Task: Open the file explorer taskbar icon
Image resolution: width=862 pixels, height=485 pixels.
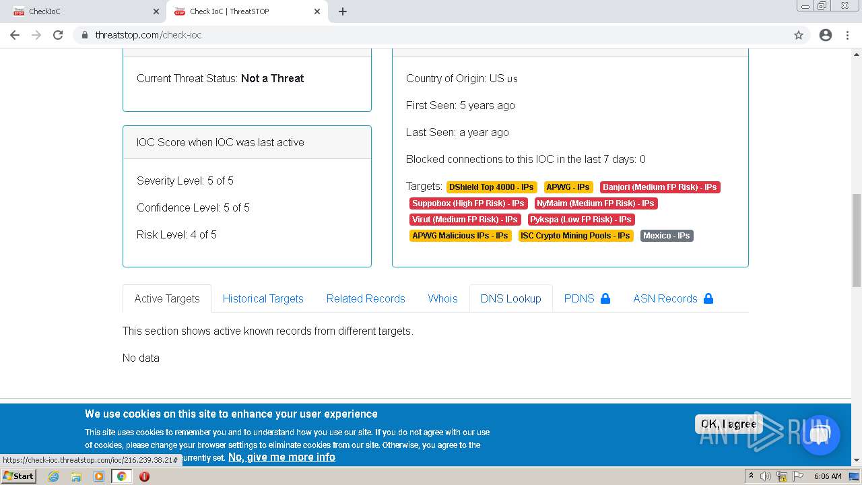Action: (x=76, y=476)
